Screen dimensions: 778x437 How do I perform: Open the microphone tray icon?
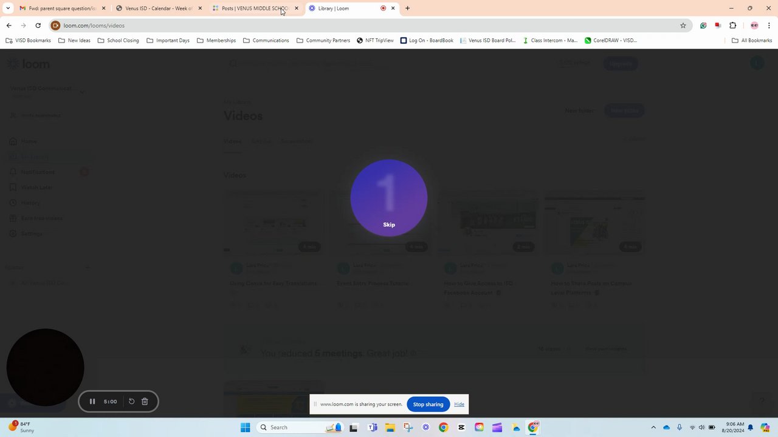[679, 427]
